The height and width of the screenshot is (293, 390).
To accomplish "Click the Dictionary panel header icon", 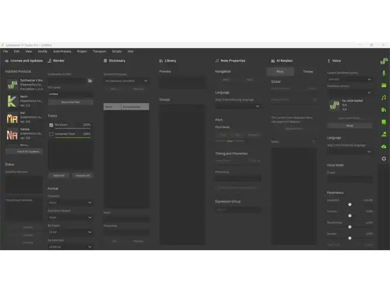I will [x=105, y=61].
